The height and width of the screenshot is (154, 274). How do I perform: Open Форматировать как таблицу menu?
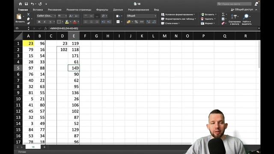pos(179,19)
